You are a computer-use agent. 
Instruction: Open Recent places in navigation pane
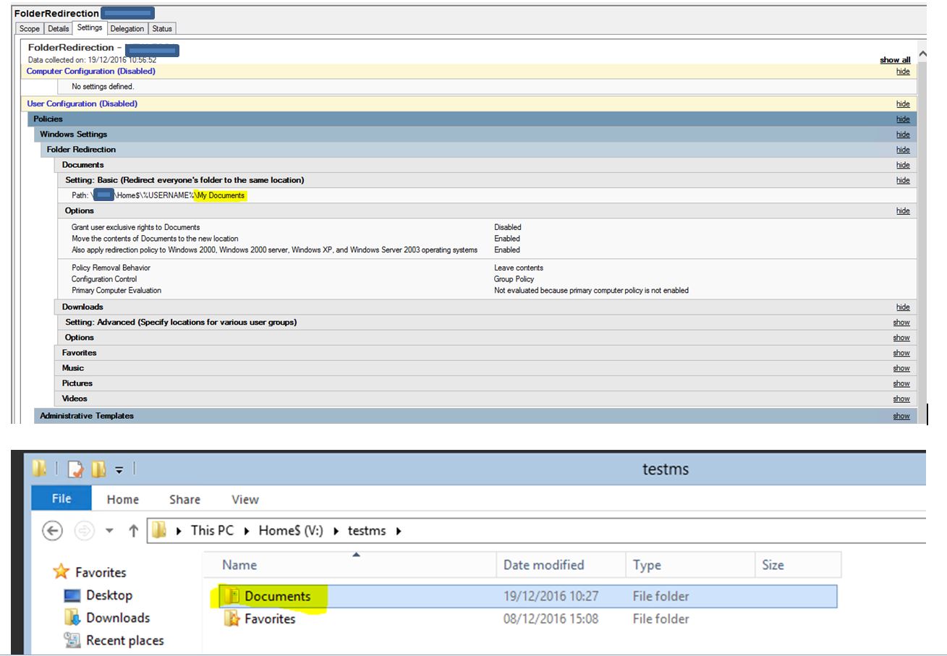pyautogui.click(x=124, y=640)
